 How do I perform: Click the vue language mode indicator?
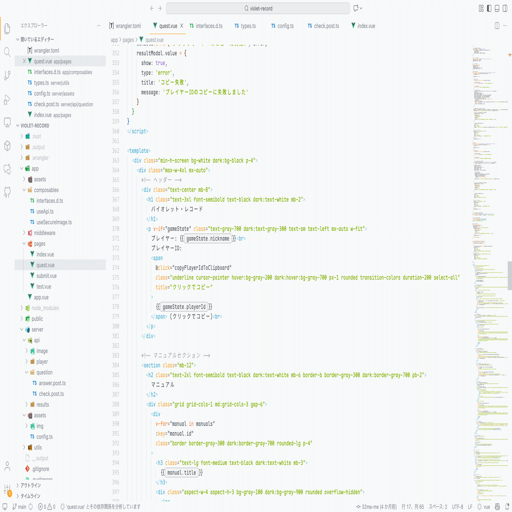click(x=487, y=507)
